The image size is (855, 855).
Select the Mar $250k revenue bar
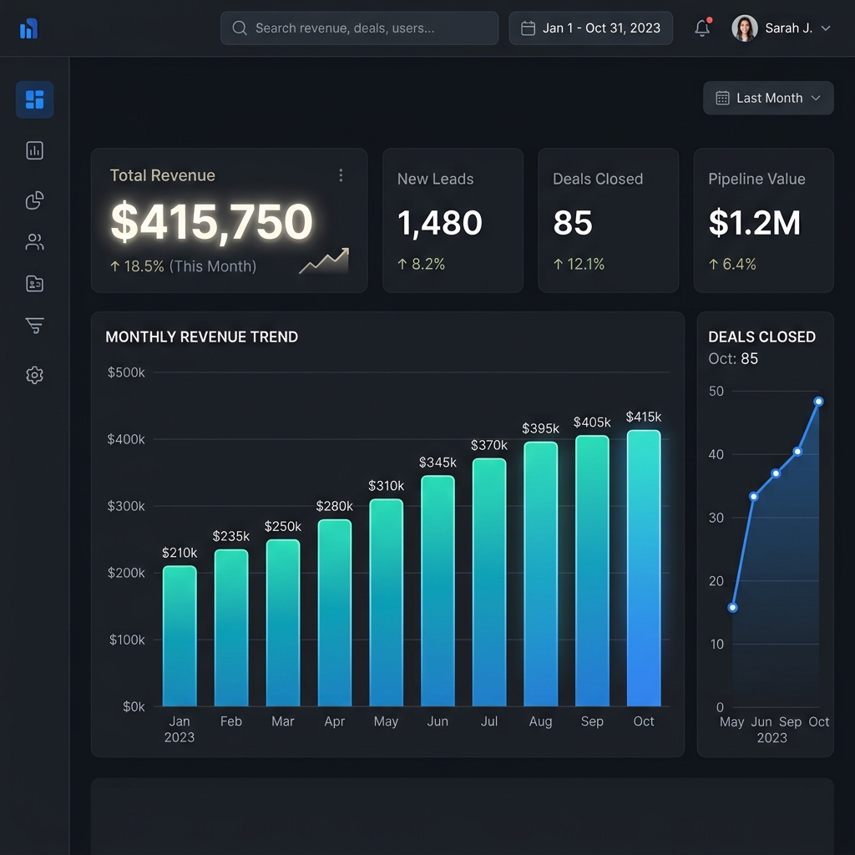[x=283, y=623]
